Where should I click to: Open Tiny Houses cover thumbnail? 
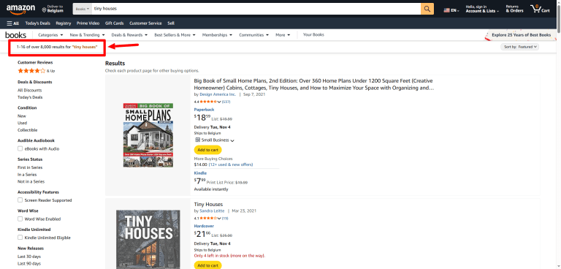coord(148,240)
